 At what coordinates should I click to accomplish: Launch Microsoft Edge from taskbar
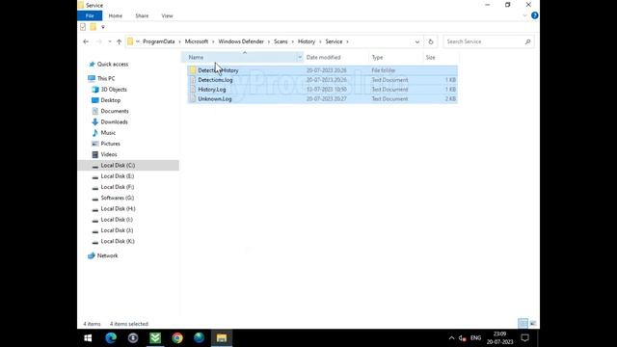[111, 338]
